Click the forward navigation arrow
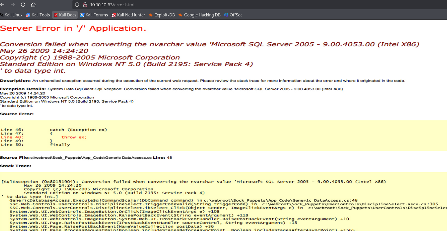 click(13, 5)
